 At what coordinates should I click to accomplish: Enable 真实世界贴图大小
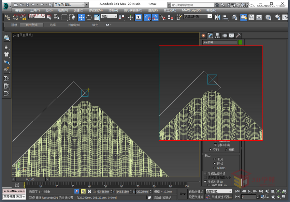pyautogui.click(x=206, y=177)
